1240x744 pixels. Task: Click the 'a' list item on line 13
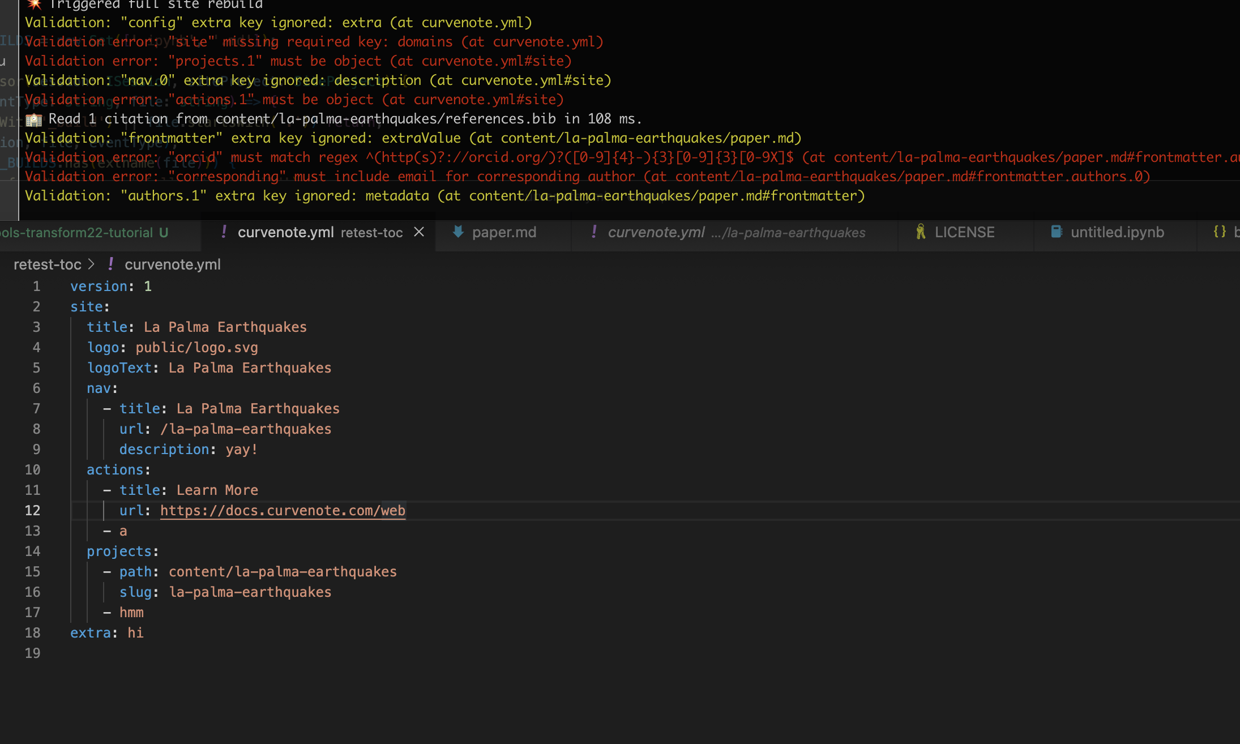[x=123, y=531]
